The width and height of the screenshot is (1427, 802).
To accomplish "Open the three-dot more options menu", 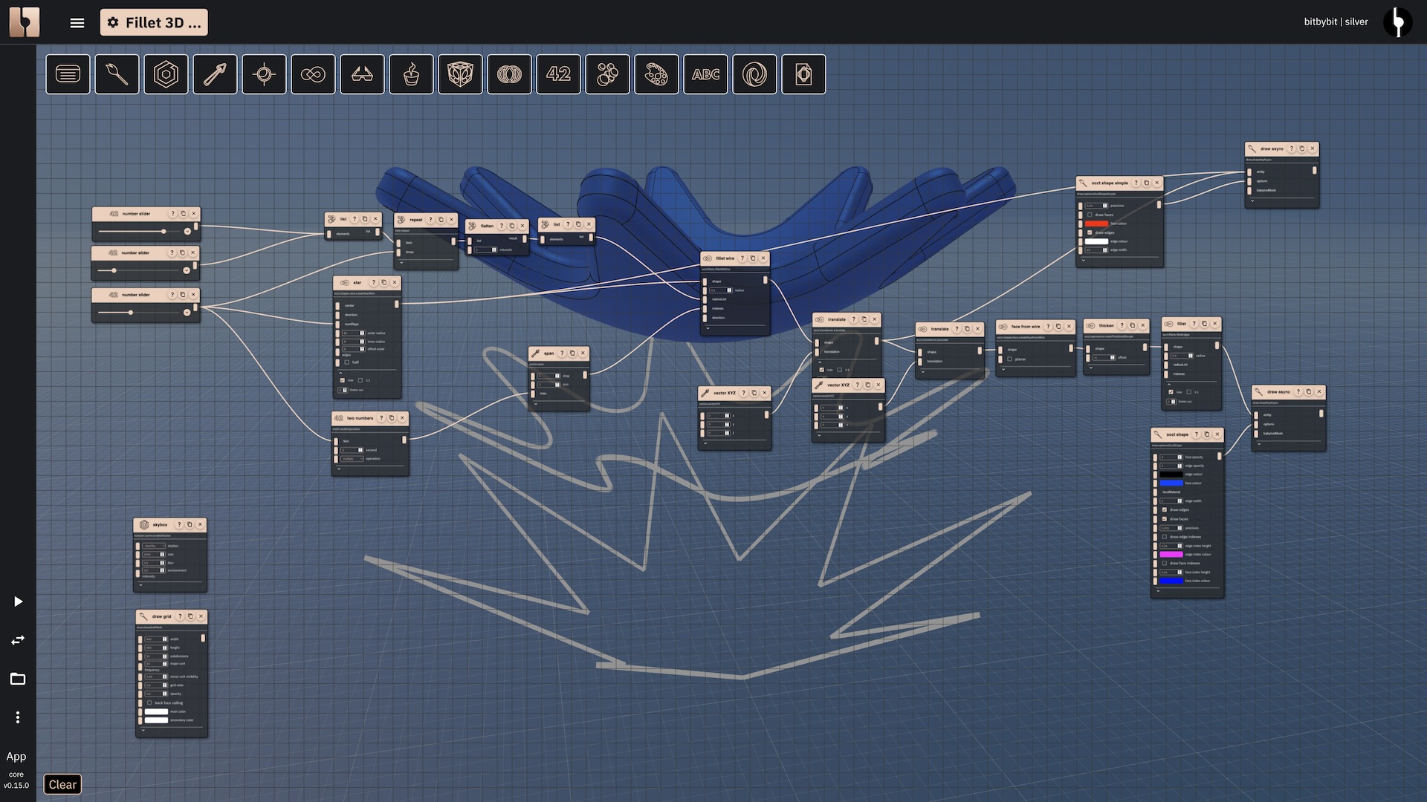I will pyautogui.click(x=18, y=717).
